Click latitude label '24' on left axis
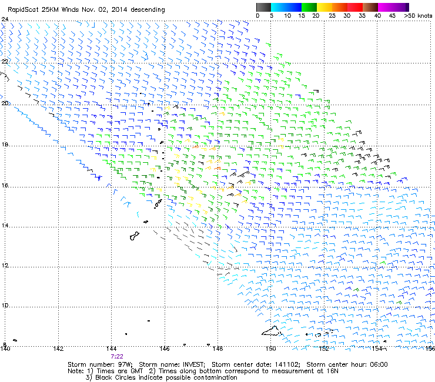The width and height of the screenshot is (435, 382). coord(5,19)
